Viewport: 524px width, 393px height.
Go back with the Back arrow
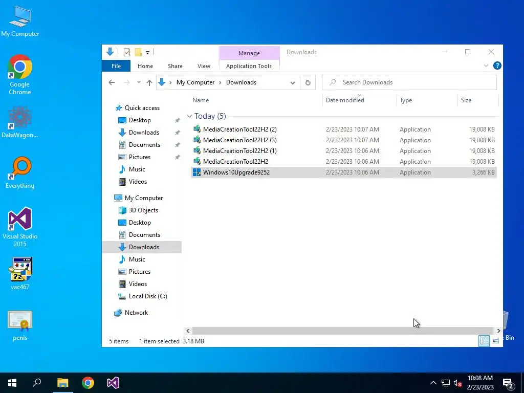tap(112, 82)
